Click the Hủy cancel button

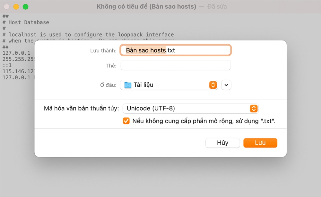pos(222,143)
